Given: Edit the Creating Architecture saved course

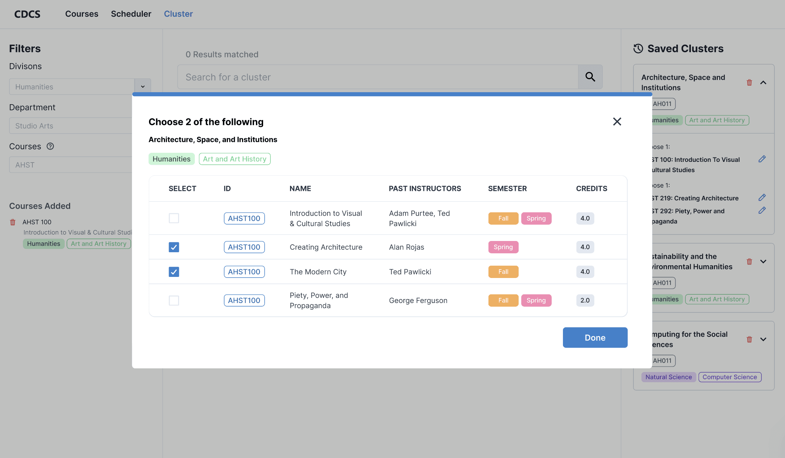Looking at the screenshot, I should pos(762,197).
